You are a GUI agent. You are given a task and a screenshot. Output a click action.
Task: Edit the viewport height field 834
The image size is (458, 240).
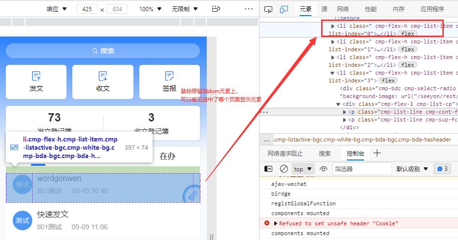click(117, 9)
